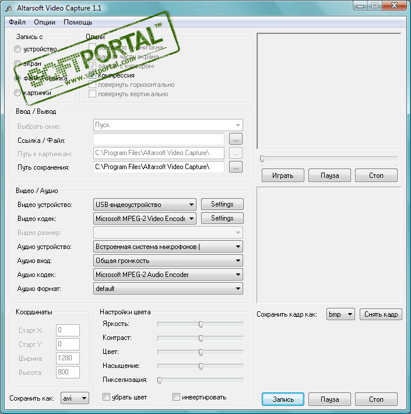
Task: Adjust the Пикселизация slider
Action: (x=201, y=380)
